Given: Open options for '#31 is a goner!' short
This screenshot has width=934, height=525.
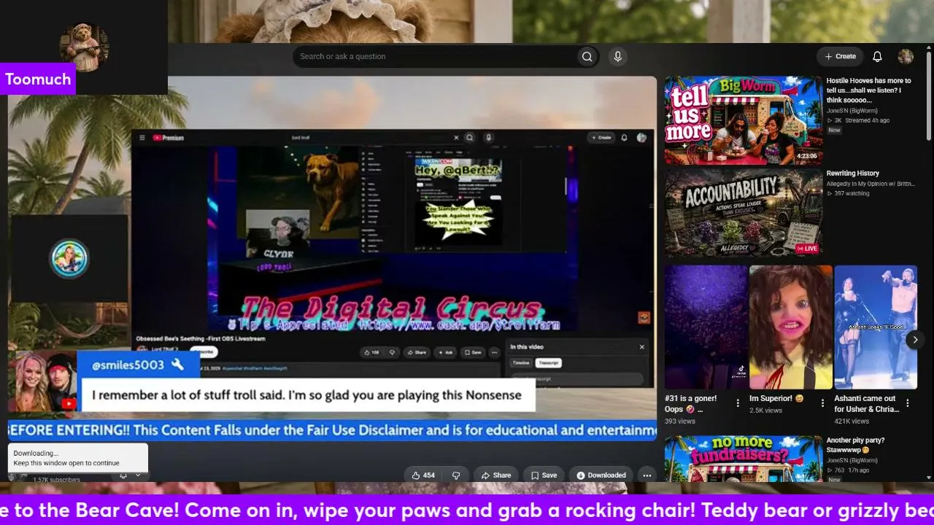Looking at the screenshot, I should (x=738, y=402).
